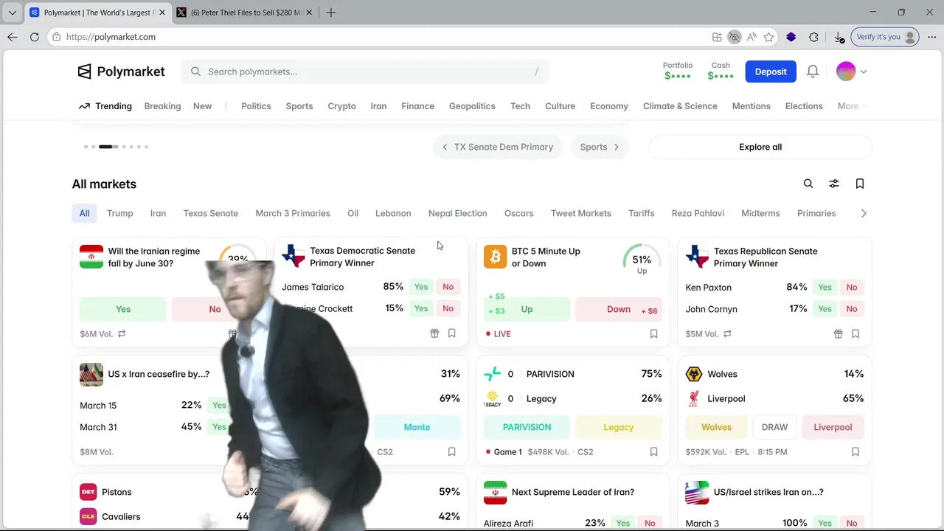The image size is (944, 531).
Task: Open the market filter sliders icon
Action: click(834, 184)
